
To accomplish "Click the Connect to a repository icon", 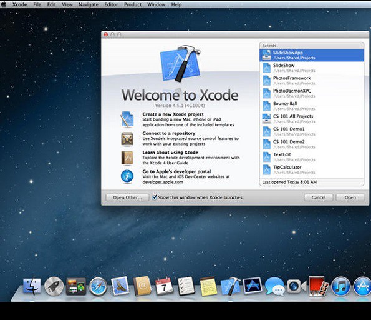I will (x=127, y=139).
